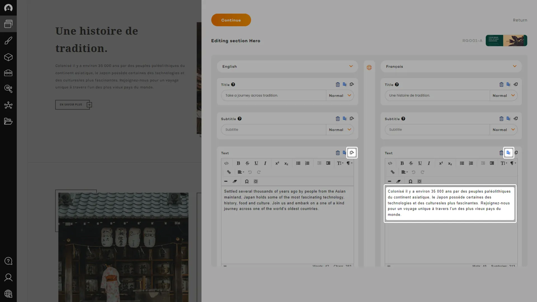Toggle italic formatting in French text editor
The height and width of the screenshot is (302, 537).
[x=429, y=163]
